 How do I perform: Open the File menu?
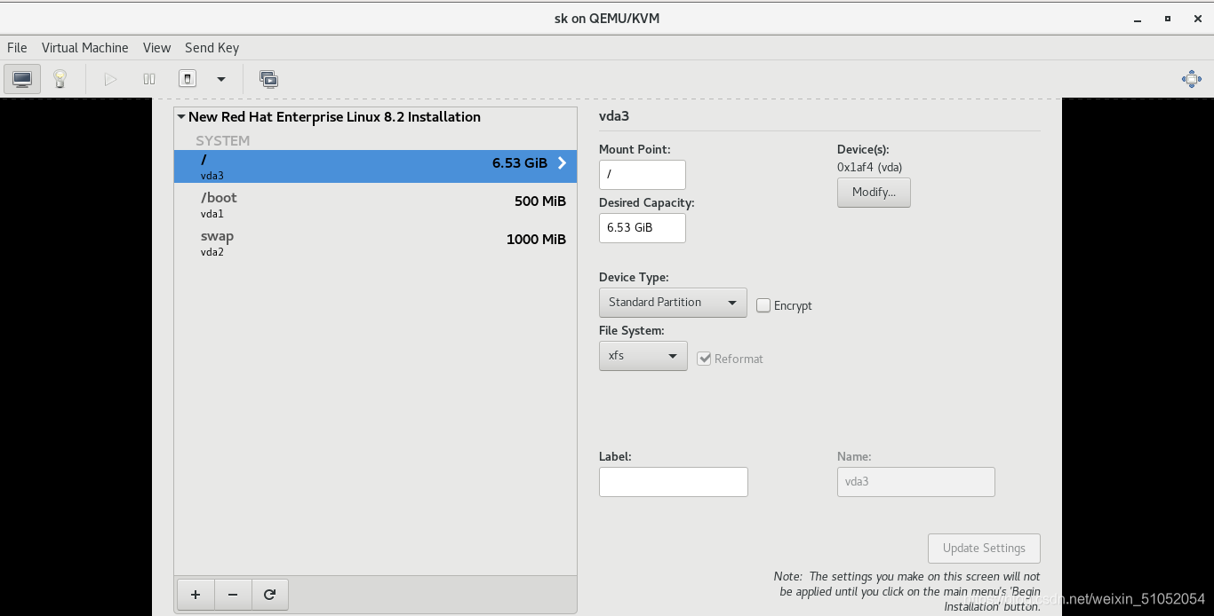pos(17,48)
